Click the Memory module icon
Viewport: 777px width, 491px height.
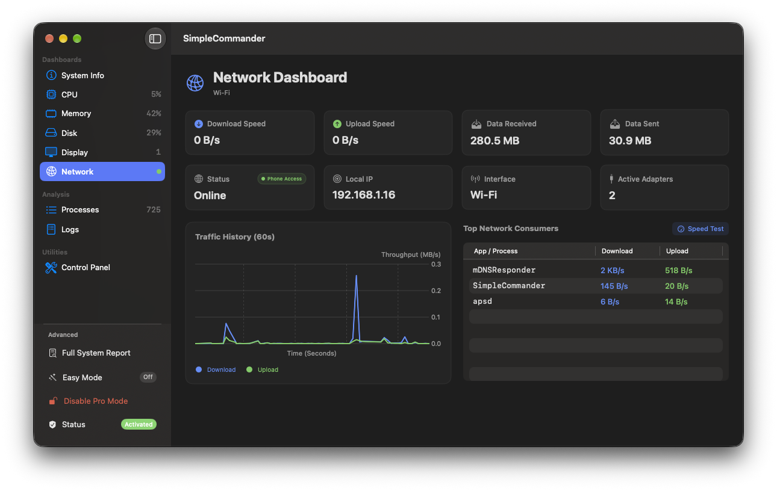(51, 114)
